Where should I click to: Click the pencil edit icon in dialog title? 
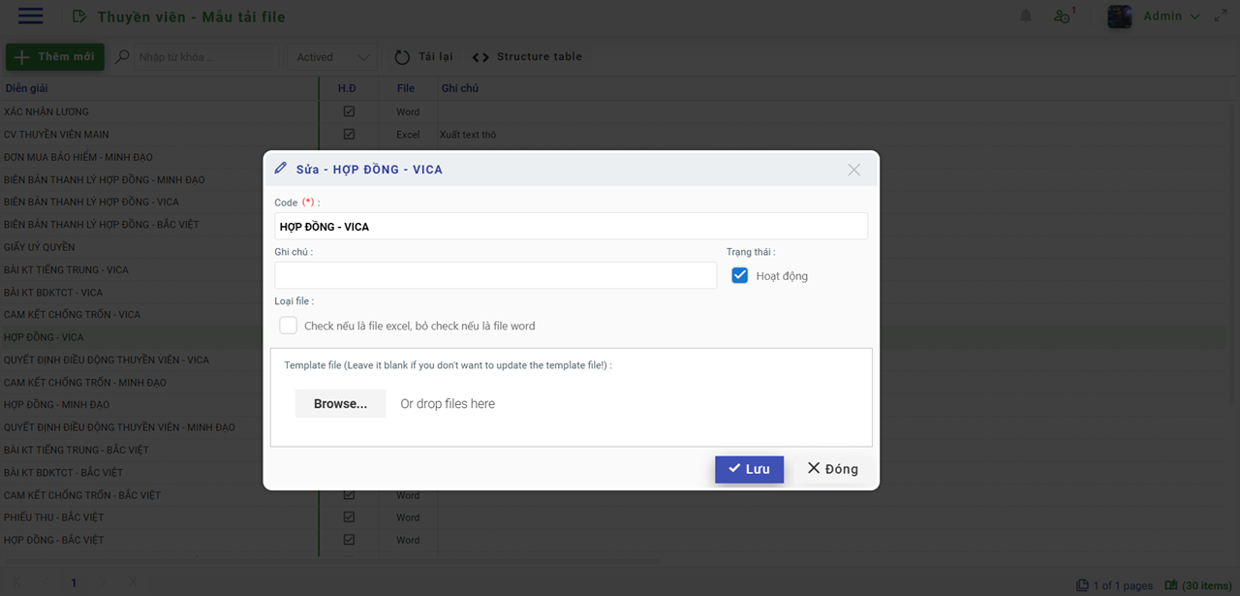[281, 169]
